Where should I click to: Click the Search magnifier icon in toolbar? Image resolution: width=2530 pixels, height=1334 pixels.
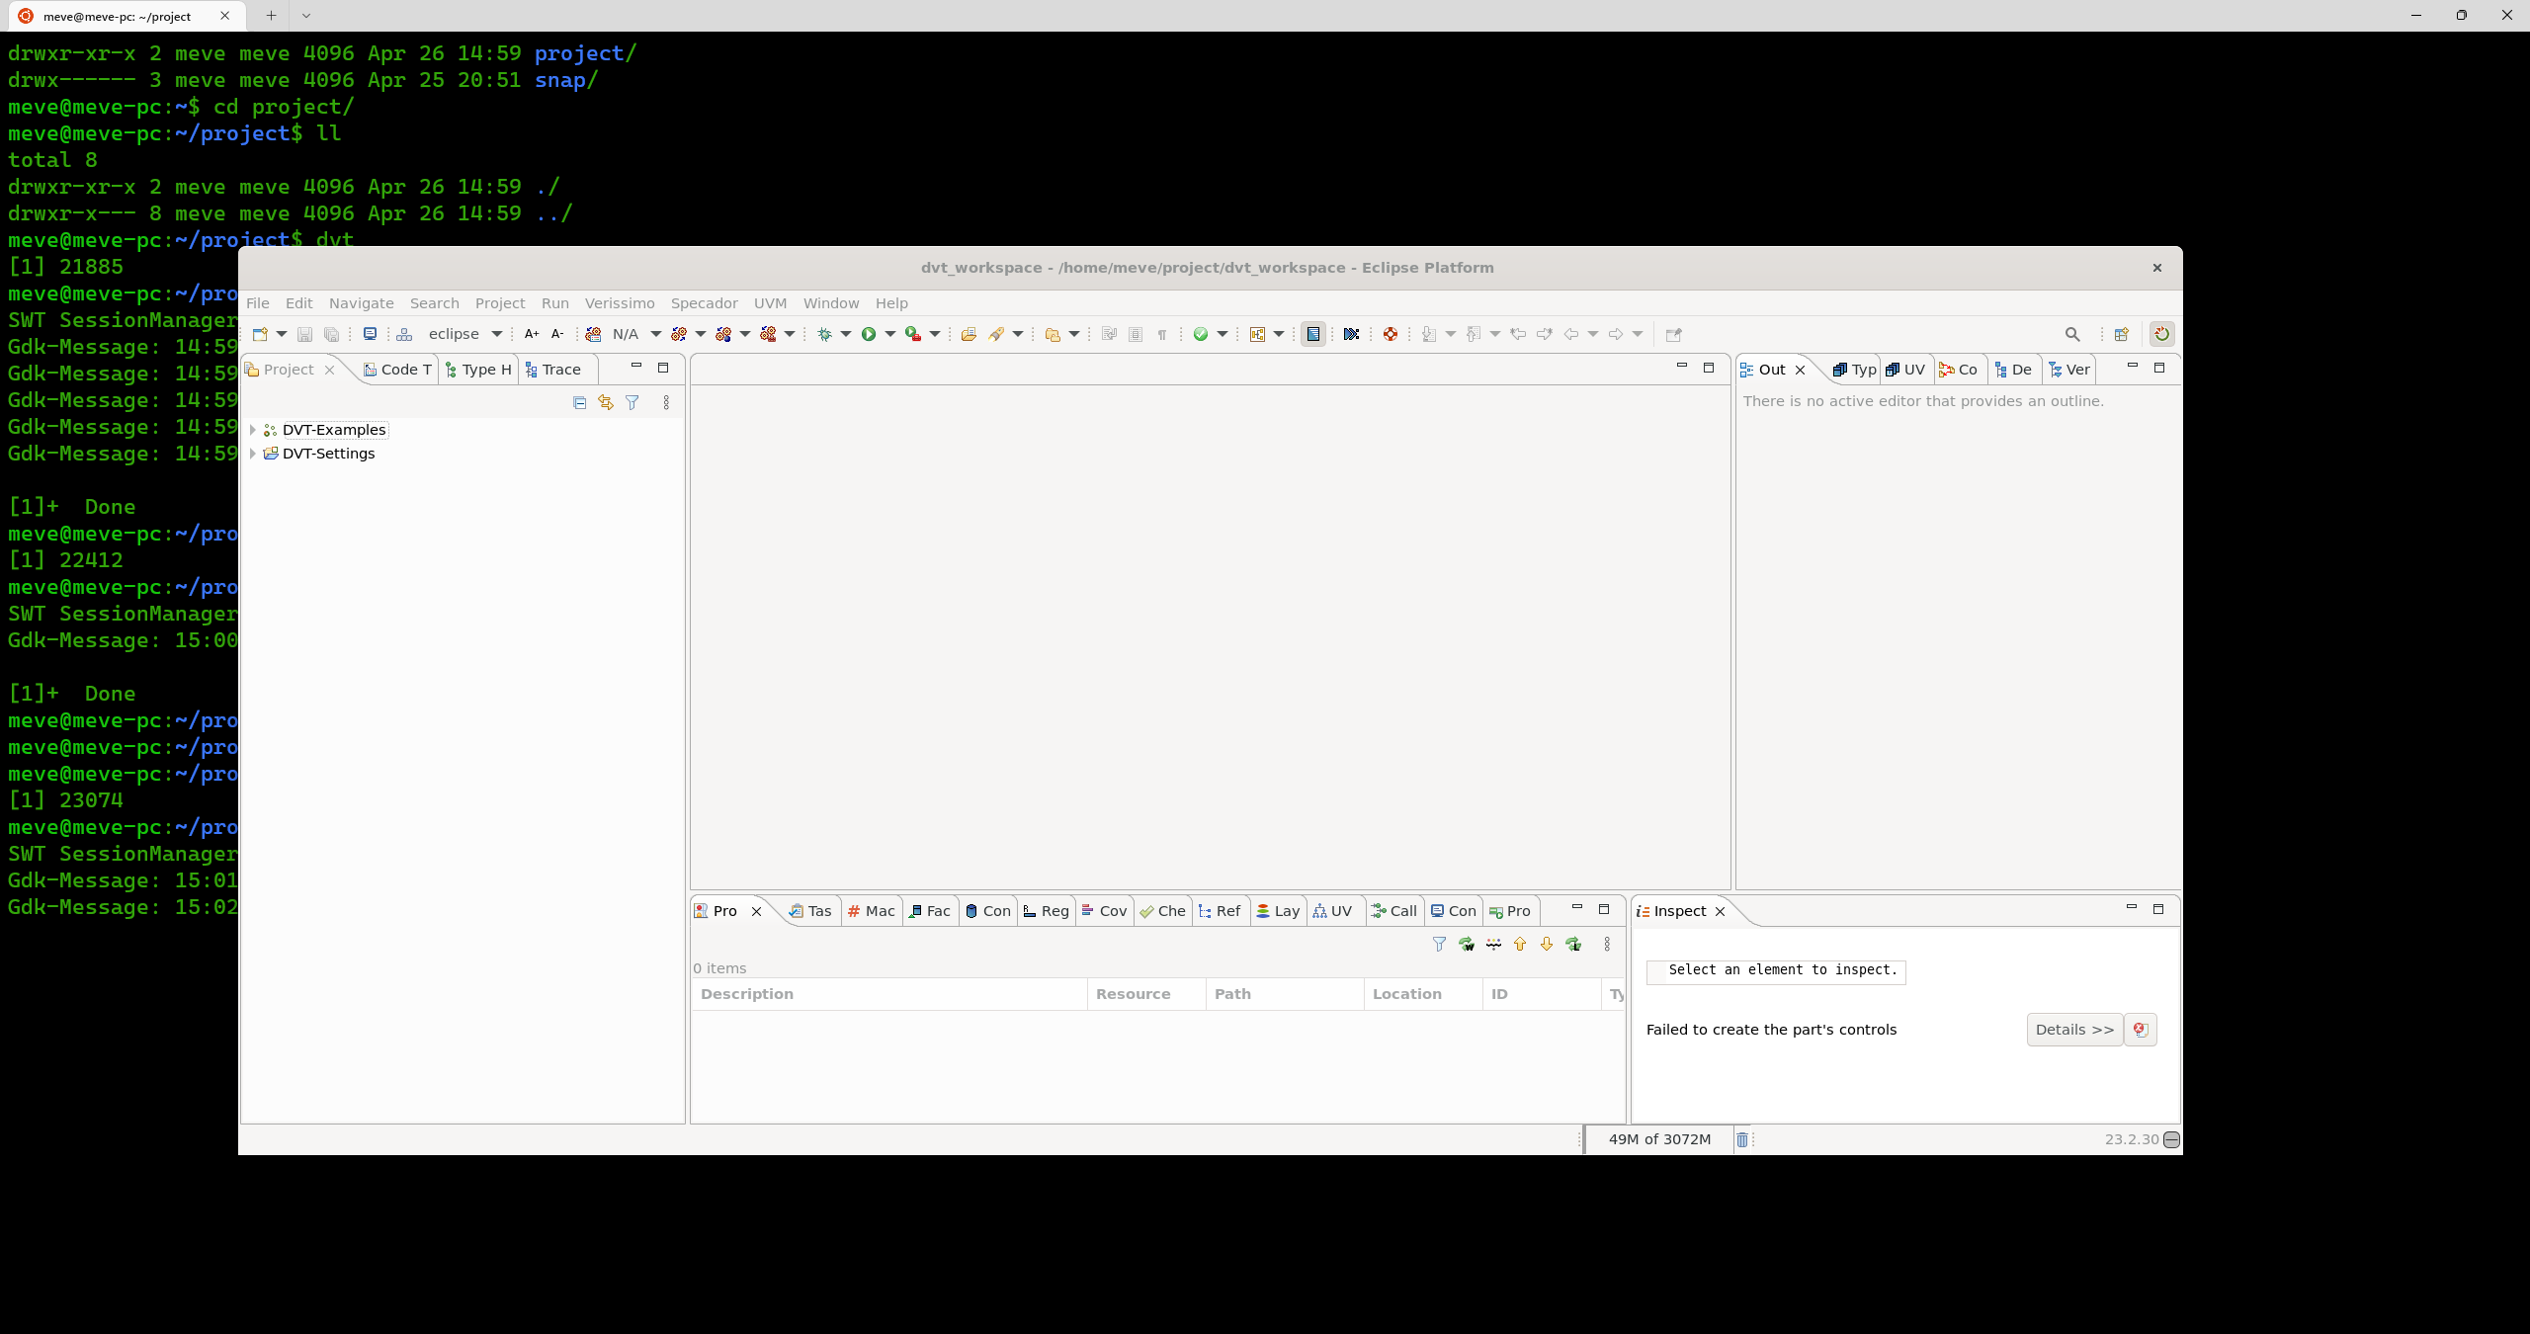[2072, 334]
